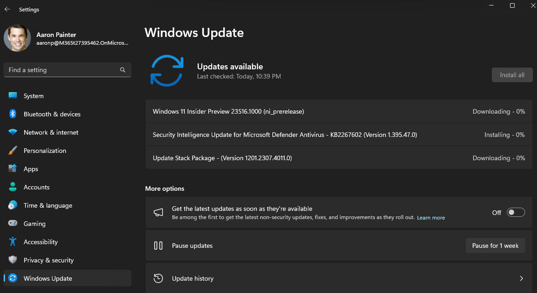The height and width of the screenshot is (293, 537).
Task: Click the back arrow in Settings
Action: tap(7, 9)
